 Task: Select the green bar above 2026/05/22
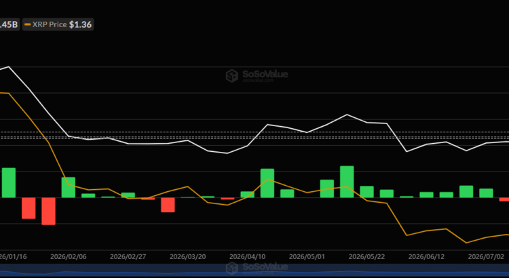click(x=366, y=192)
